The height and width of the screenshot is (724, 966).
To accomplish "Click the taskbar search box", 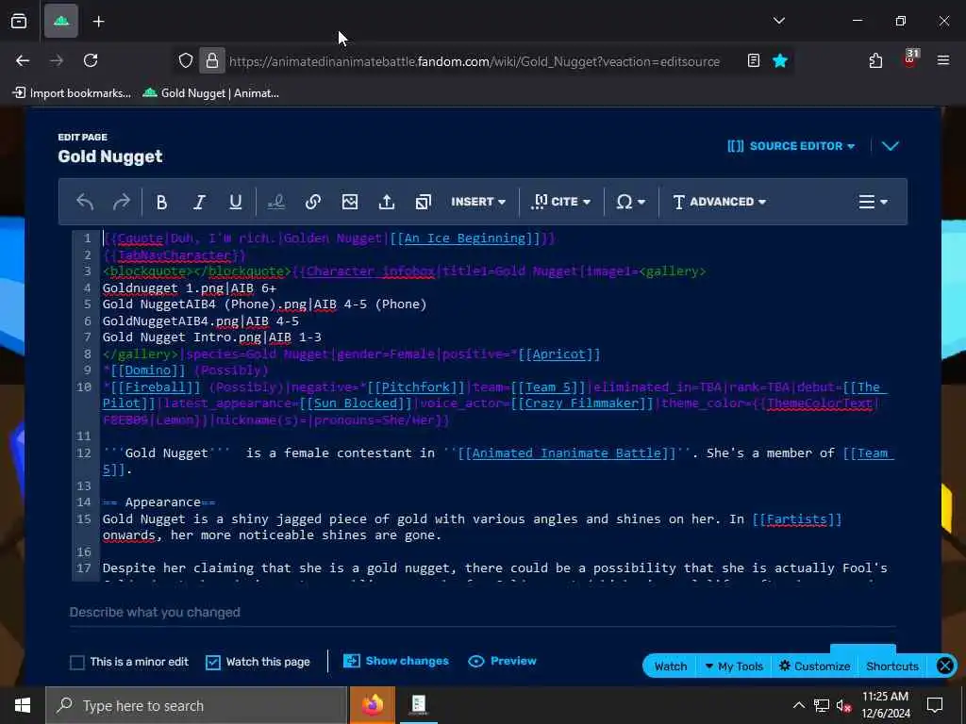I will click(x=196, y=705).
